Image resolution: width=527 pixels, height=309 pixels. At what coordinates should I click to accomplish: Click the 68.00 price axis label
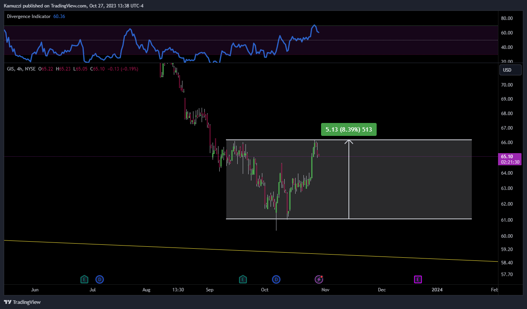coord(507,114)
